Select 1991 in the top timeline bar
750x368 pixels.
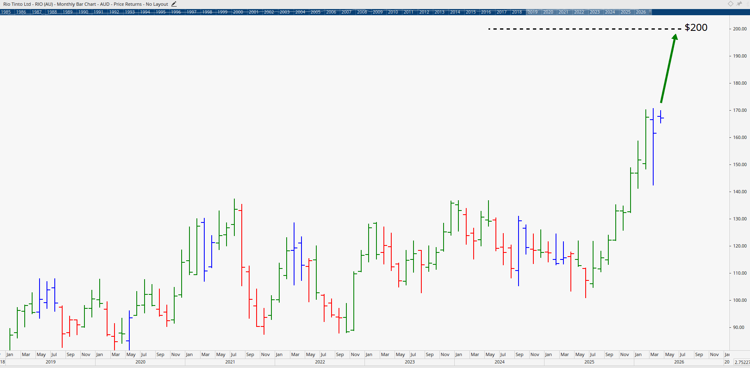coord(98,12)
